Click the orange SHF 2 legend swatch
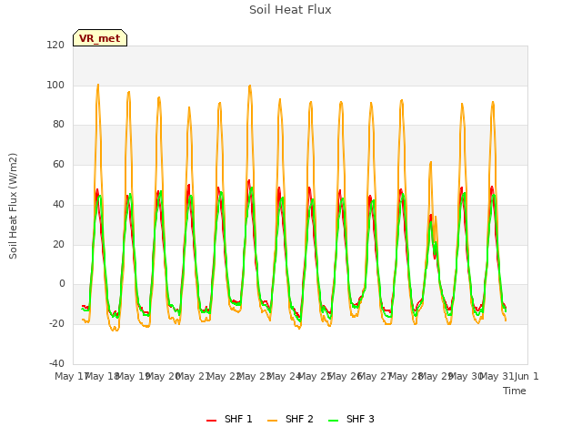 [272, 421]
